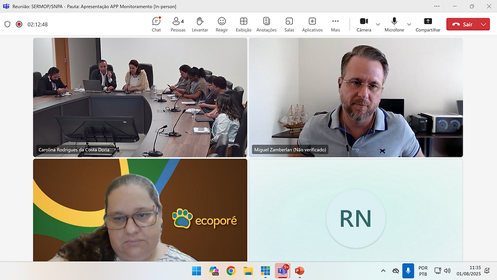Raise hand with the Levantar button
This screenshot has width=497, height=280.
[199, 24]
